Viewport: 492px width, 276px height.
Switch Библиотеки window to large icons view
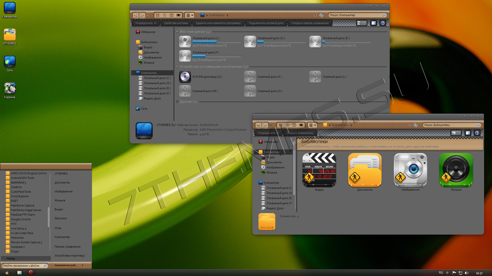pyautogui.click(x=281, y=125)
